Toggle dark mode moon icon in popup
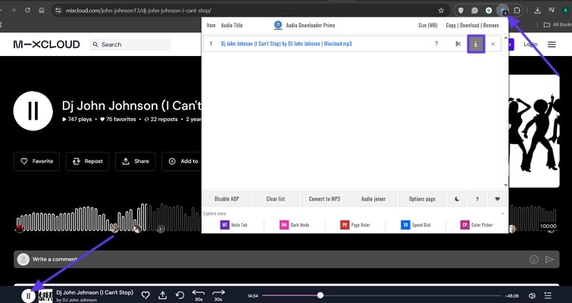Image resolution: width=572 pixels, height=303 pixels. click(457, 198)
